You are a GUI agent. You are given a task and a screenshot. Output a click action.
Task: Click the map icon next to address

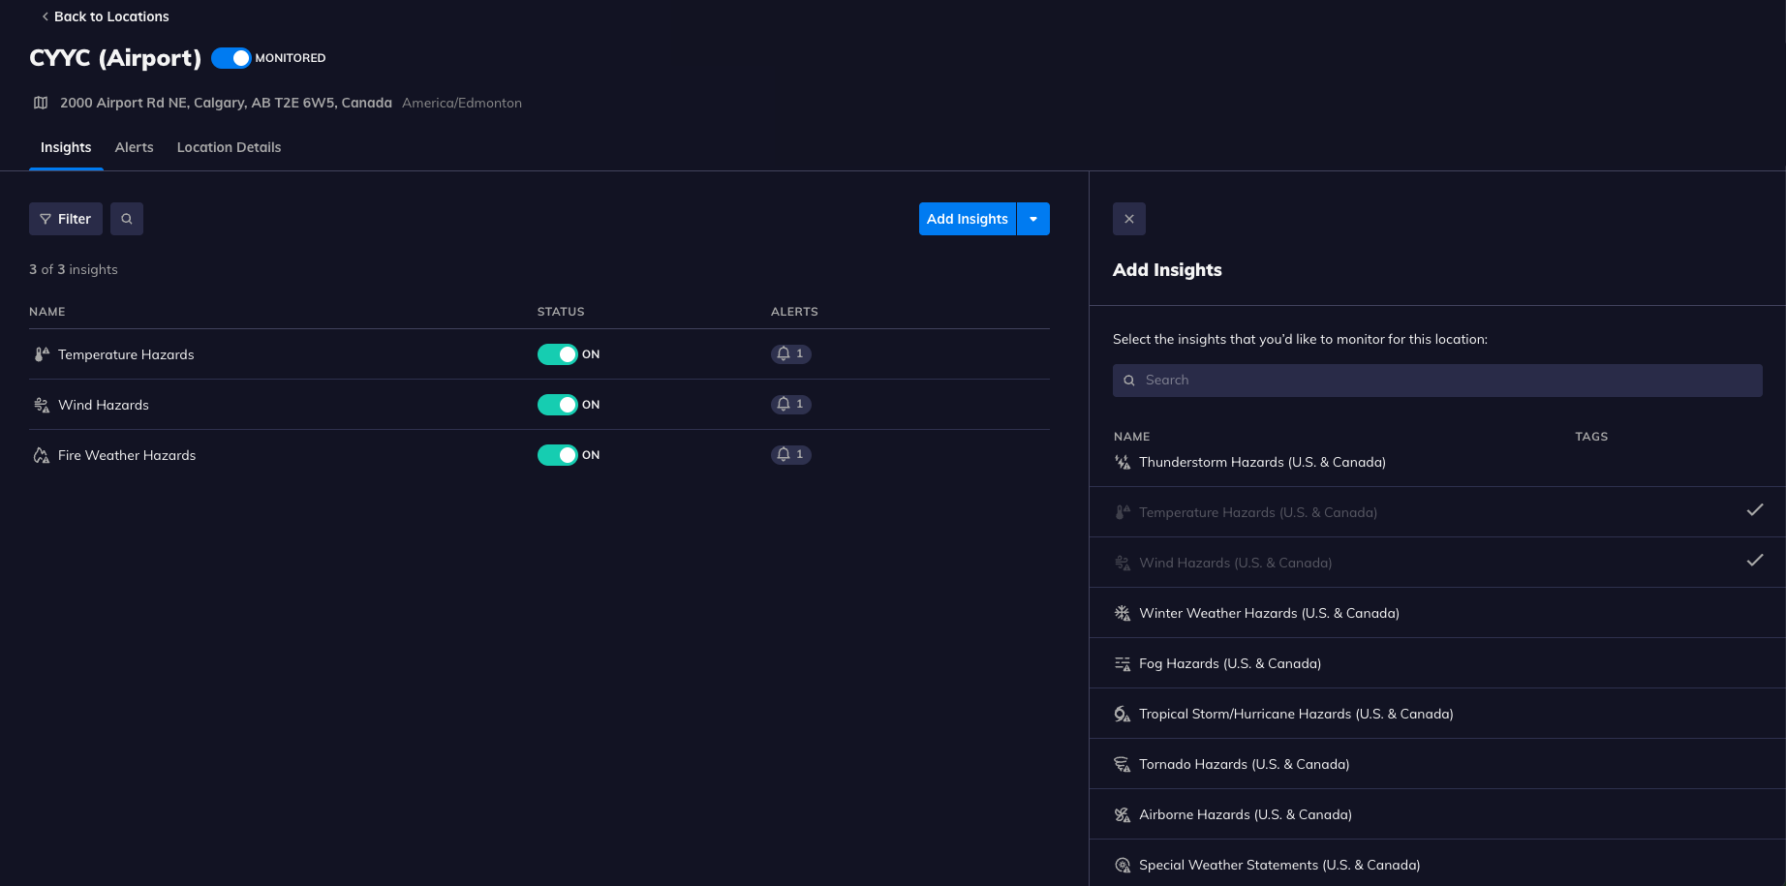tap(41, 103)
